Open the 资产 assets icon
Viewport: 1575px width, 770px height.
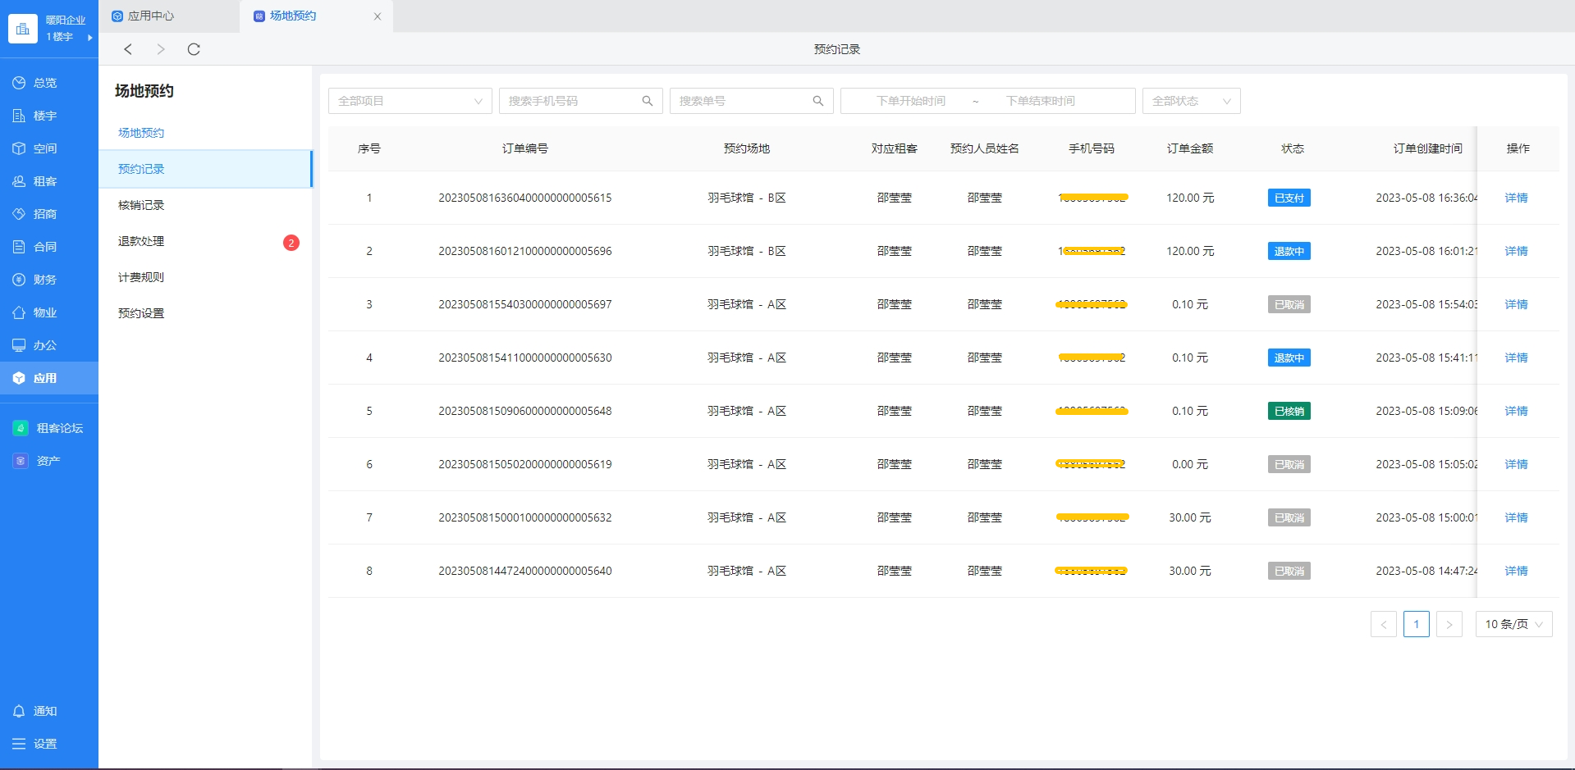coord(21,461)
